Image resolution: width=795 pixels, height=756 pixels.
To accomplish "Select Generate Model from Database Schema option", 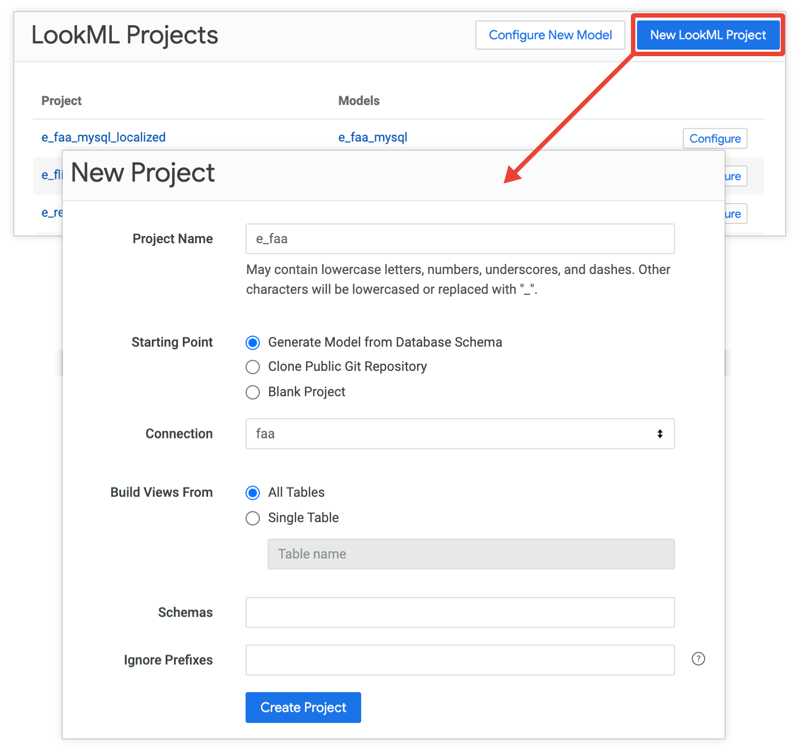I will coord(253,343).
